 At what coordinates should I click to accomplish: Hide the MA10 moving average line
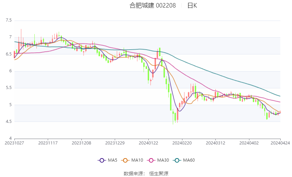tap(133, 160)
